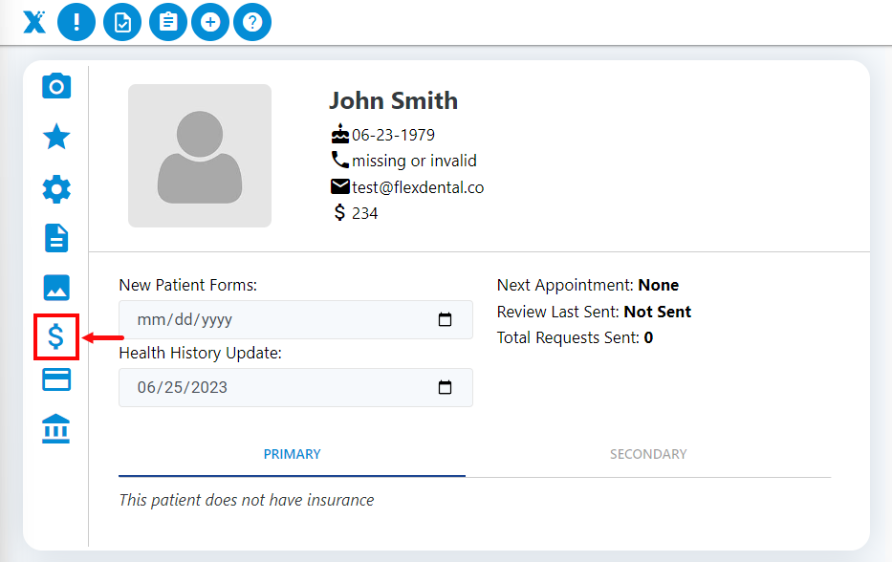The height and width of the screenshot is (562, 892).
Task: Click the phone handset icon
Action: point(340,160)
